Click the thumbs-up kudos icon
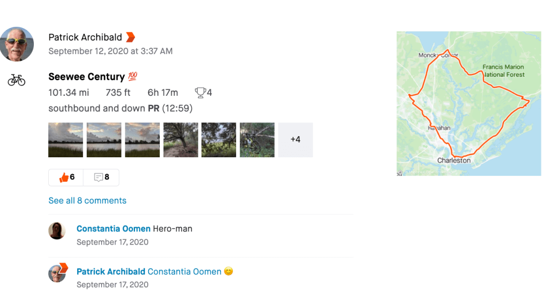Viewport: 542px width, 296px height. point(64,177)
